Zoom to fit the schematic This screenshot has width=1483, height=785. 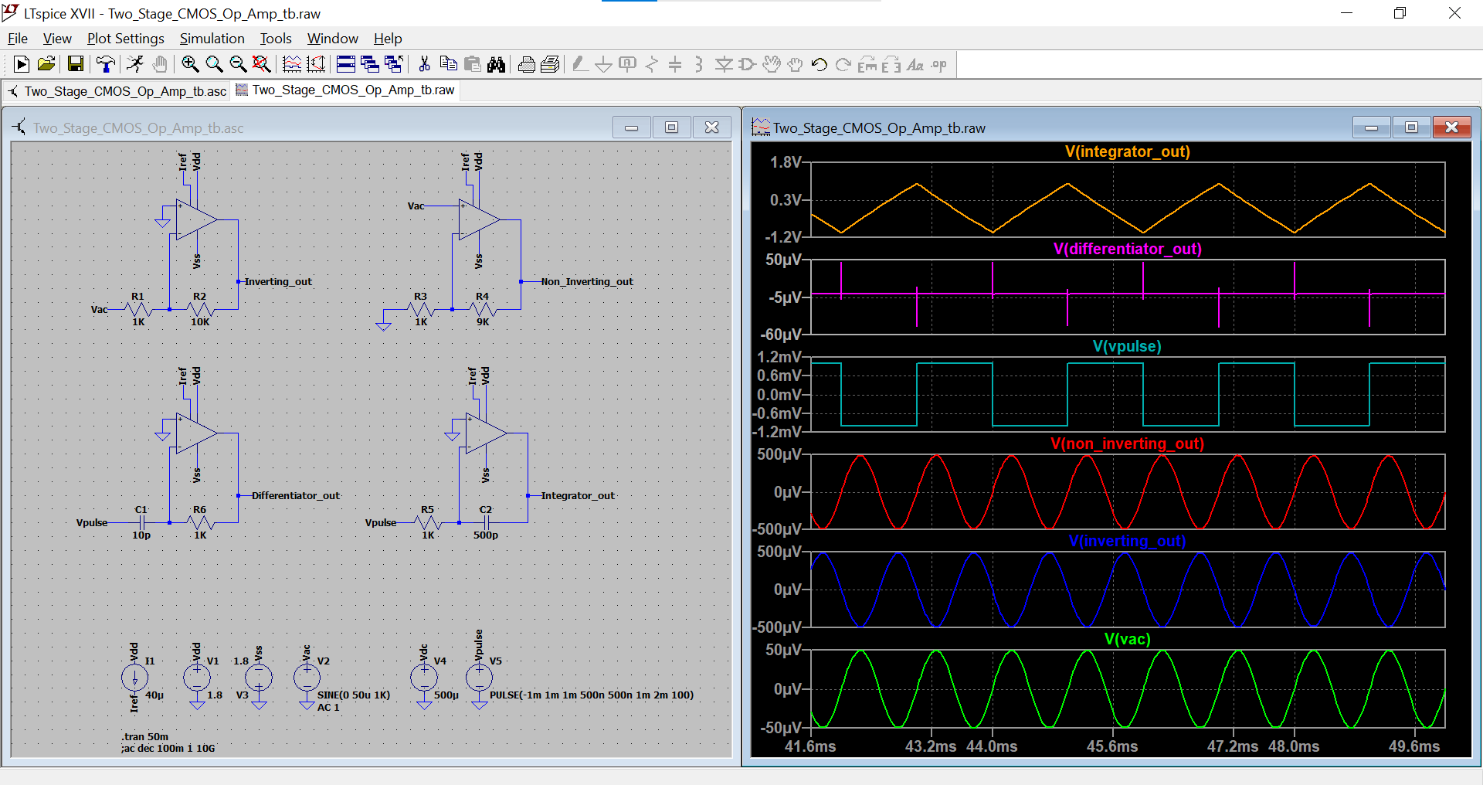262,64
